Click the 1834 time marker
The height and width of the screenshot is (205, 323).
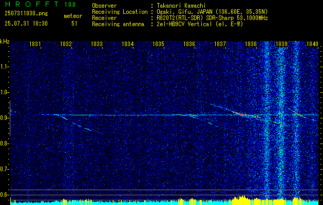[127, 44]
